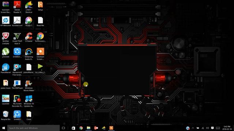Screen dimensions: 234x131
Task: Open Windows Movie Maker shortcut
Action: point(29,86)
